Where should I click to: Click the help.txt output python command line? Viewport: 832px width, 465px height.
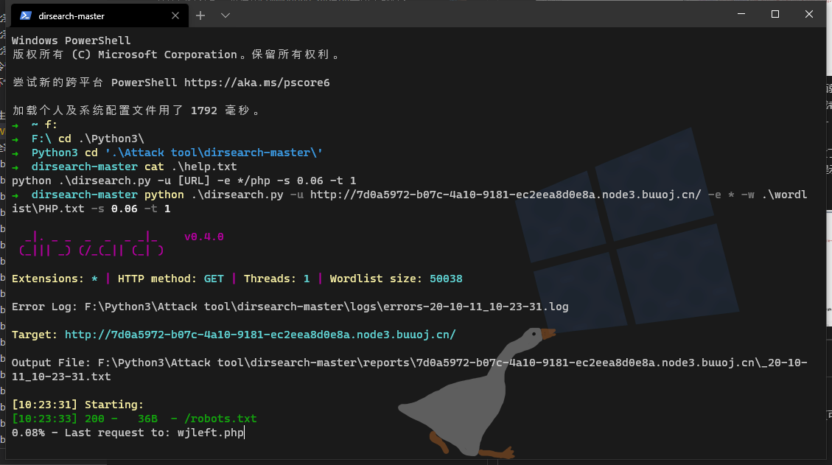184,181
